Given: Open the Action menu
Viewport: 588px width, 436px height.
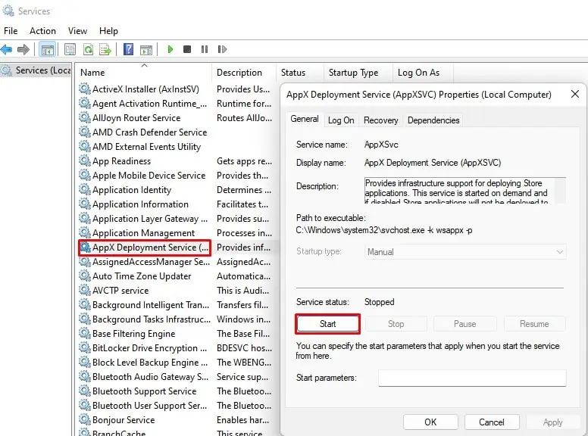Looking at the screenshot, I should pos(42,31).
